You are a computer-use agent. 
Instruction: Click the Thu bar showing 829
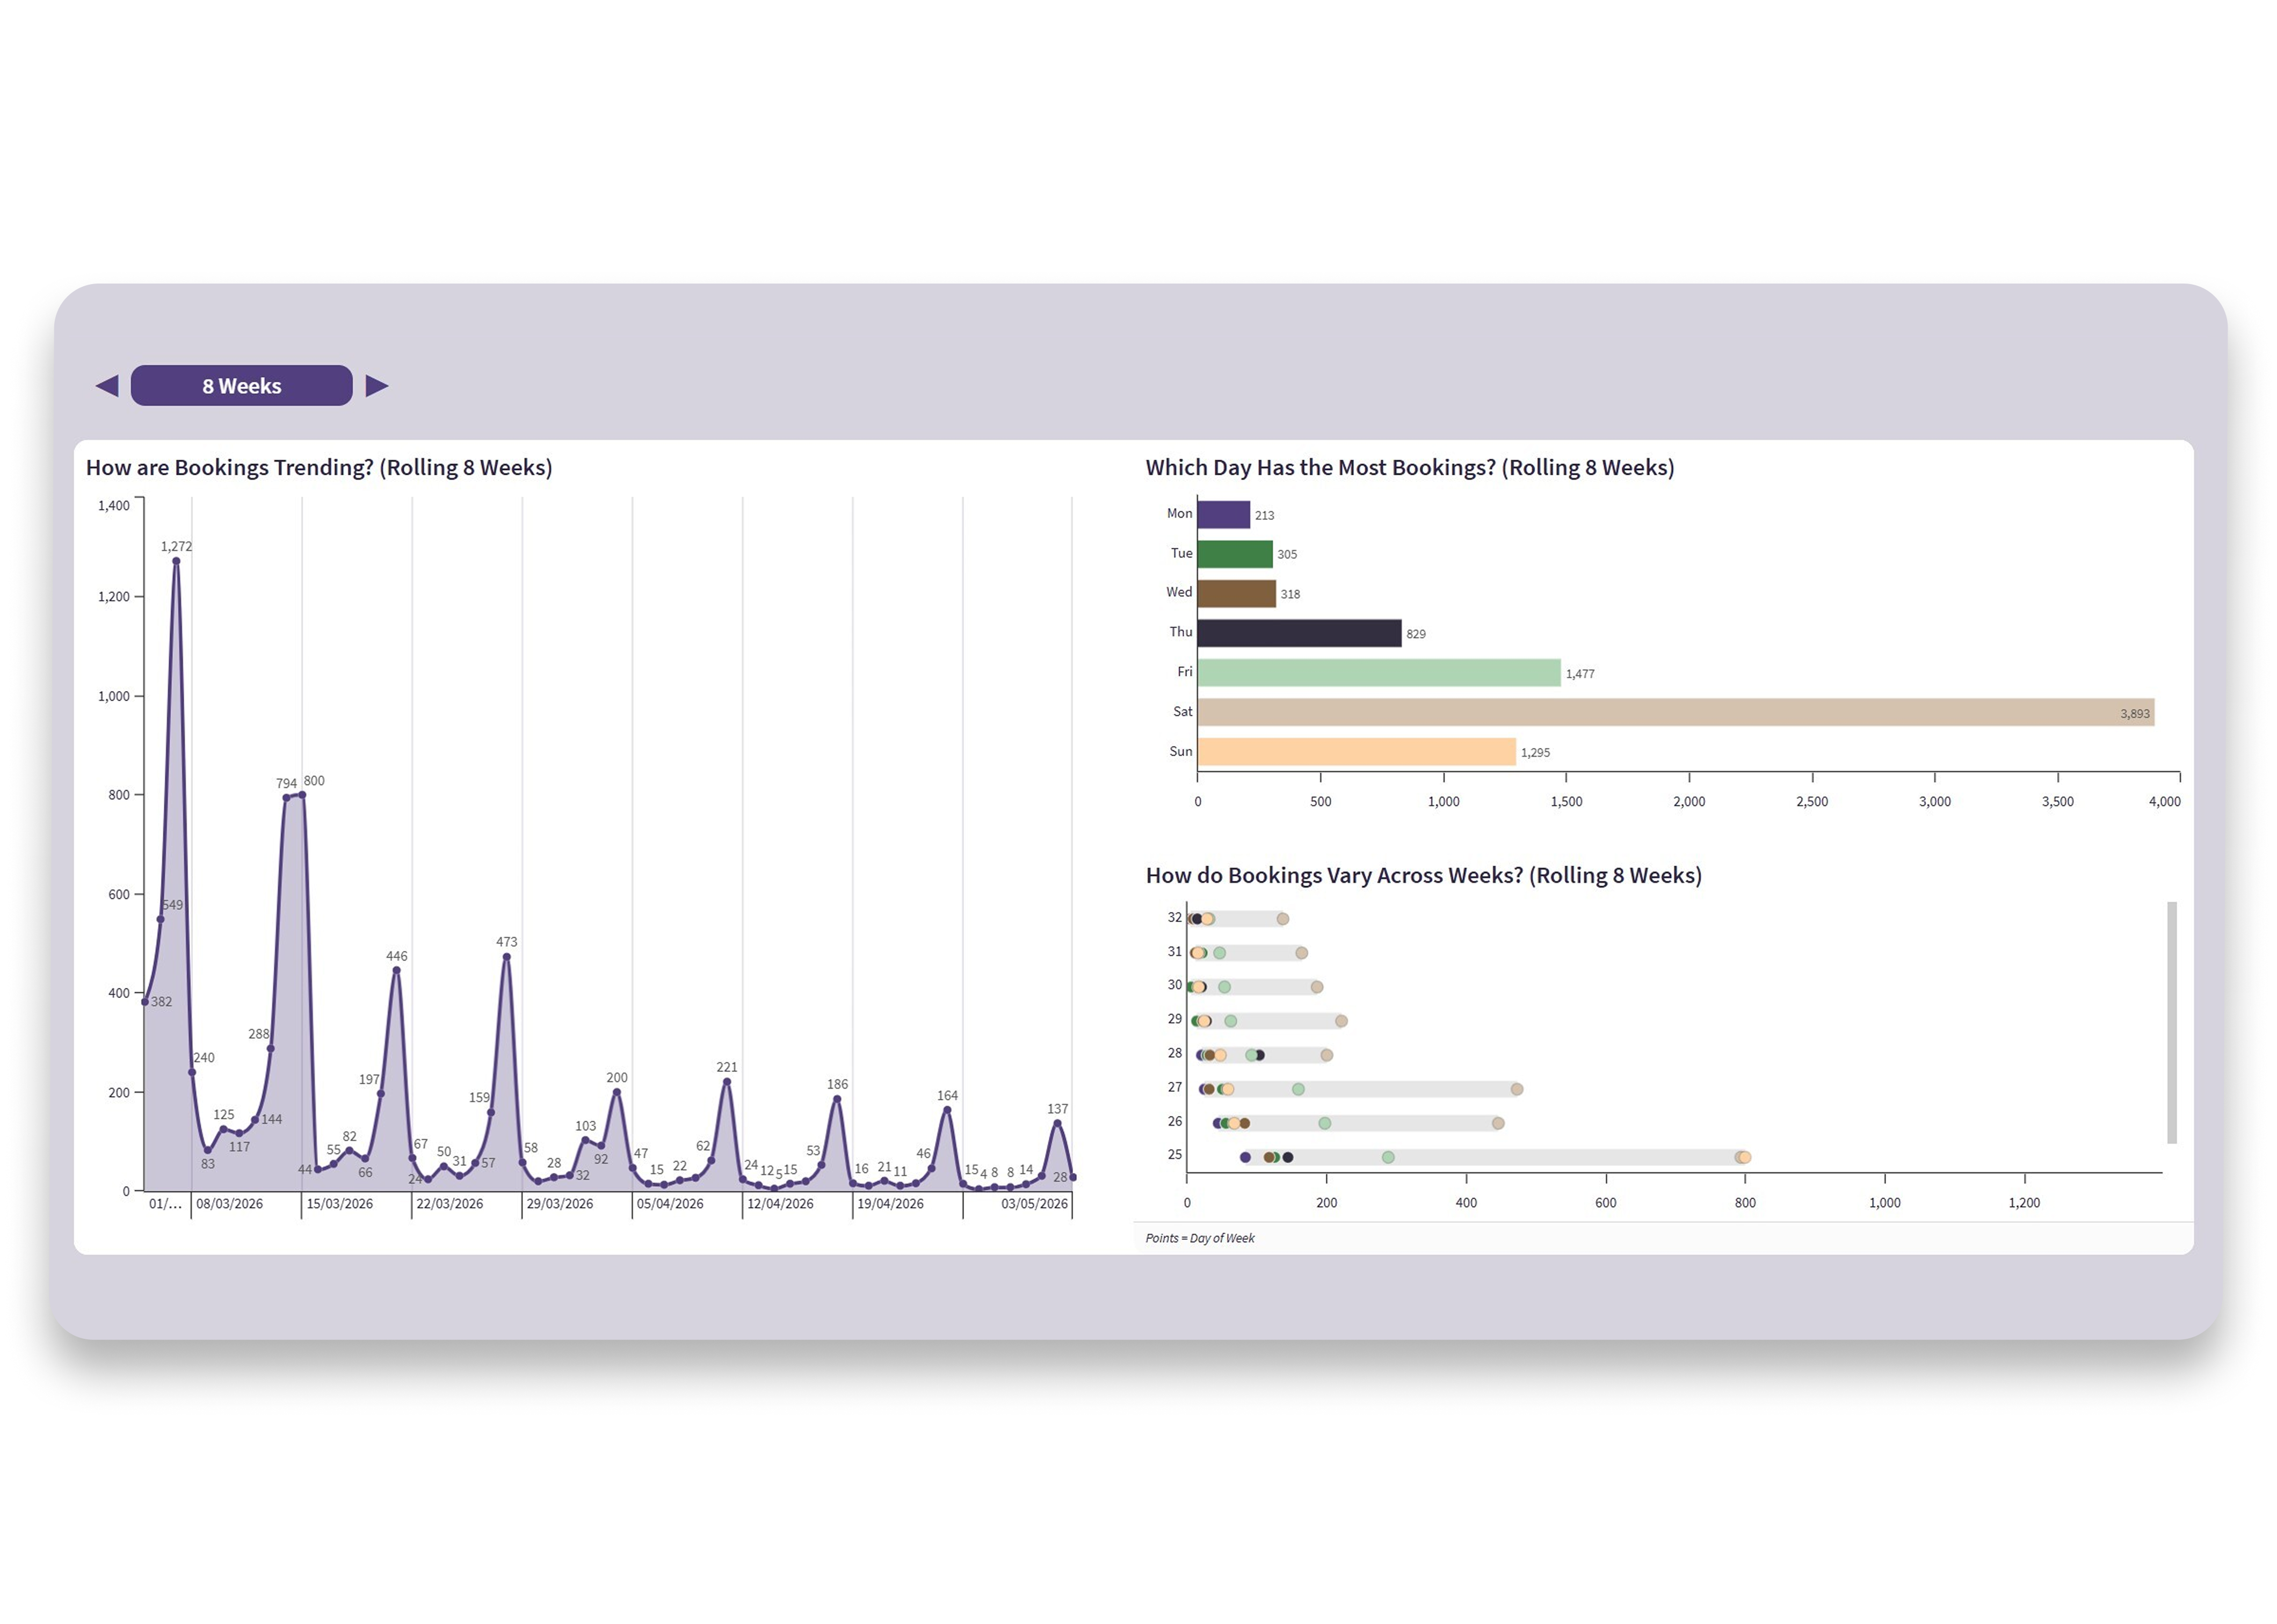tap(1299, 633)
